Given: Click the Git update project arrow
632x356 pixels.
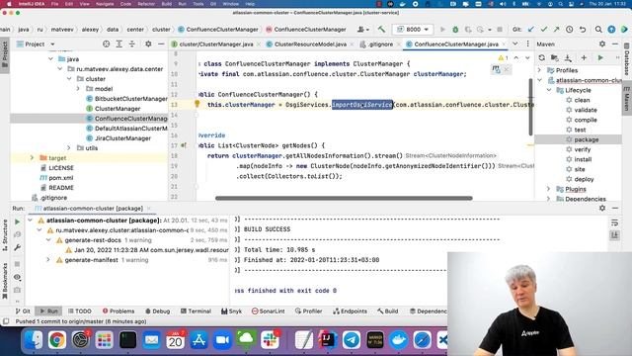Looking at the screenshot, I should [531, 29].
